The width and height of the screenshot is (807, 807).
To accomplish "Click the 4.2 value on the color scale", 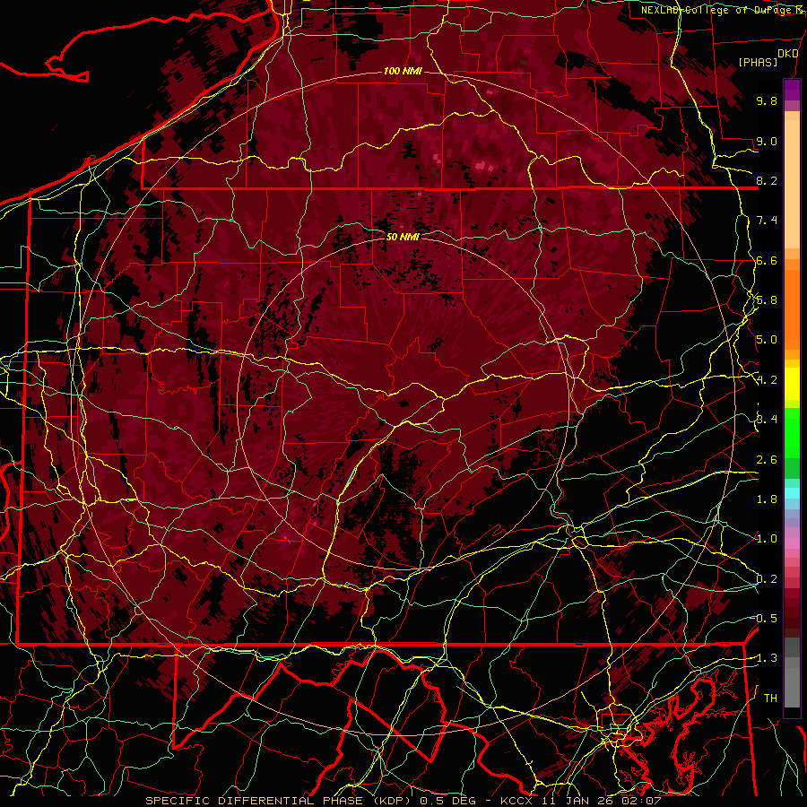I will (767, 380).
